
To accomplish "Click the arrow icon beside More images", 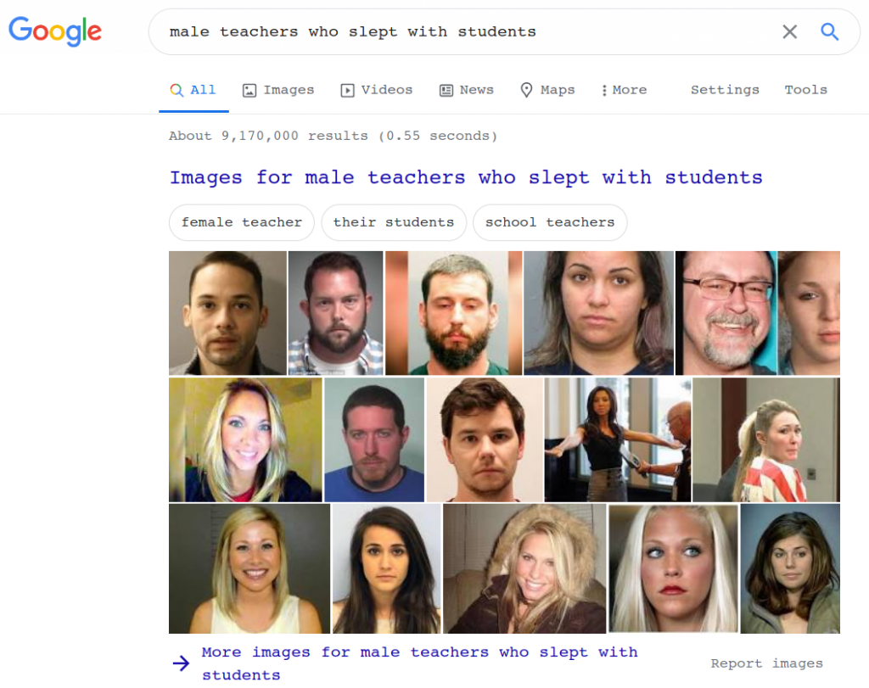I will (x=182, y=663).
